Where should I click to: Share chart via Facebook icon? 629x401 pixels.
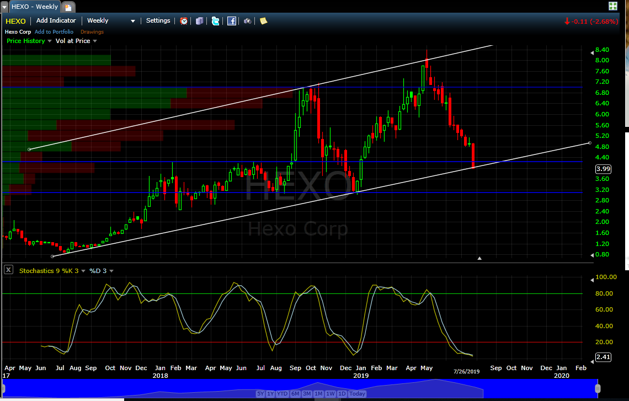pos(232,21)
